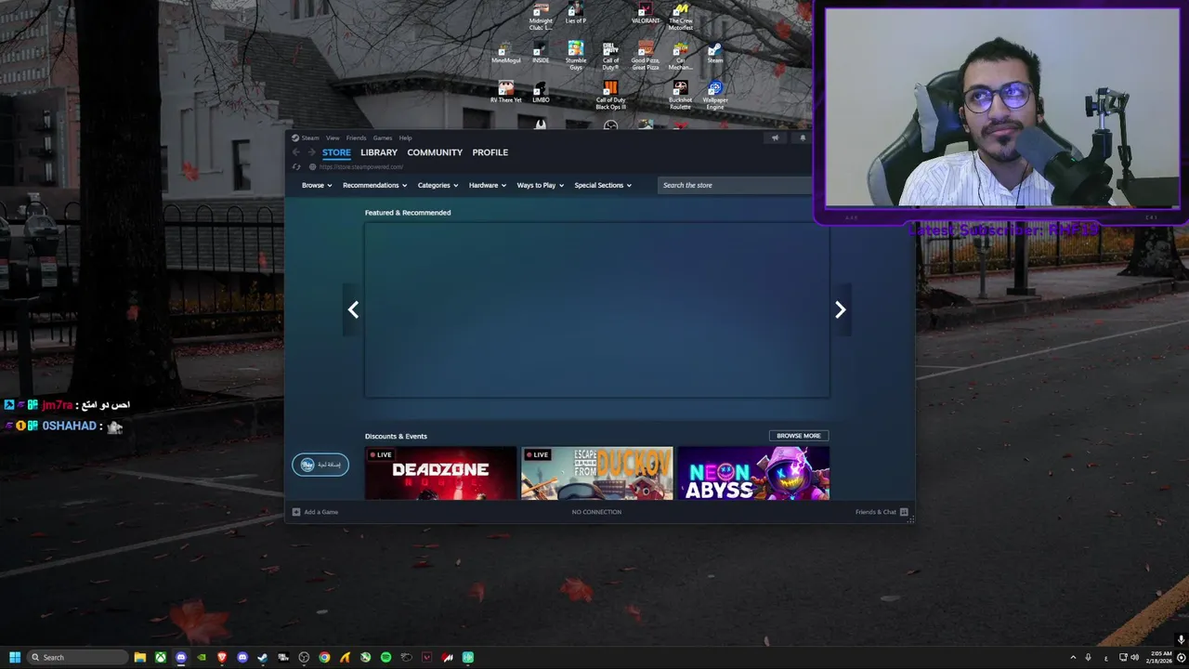Screen dimensions: 1189x669
Task: Expand the Hardware dropdown
Action: click(488, 185)
